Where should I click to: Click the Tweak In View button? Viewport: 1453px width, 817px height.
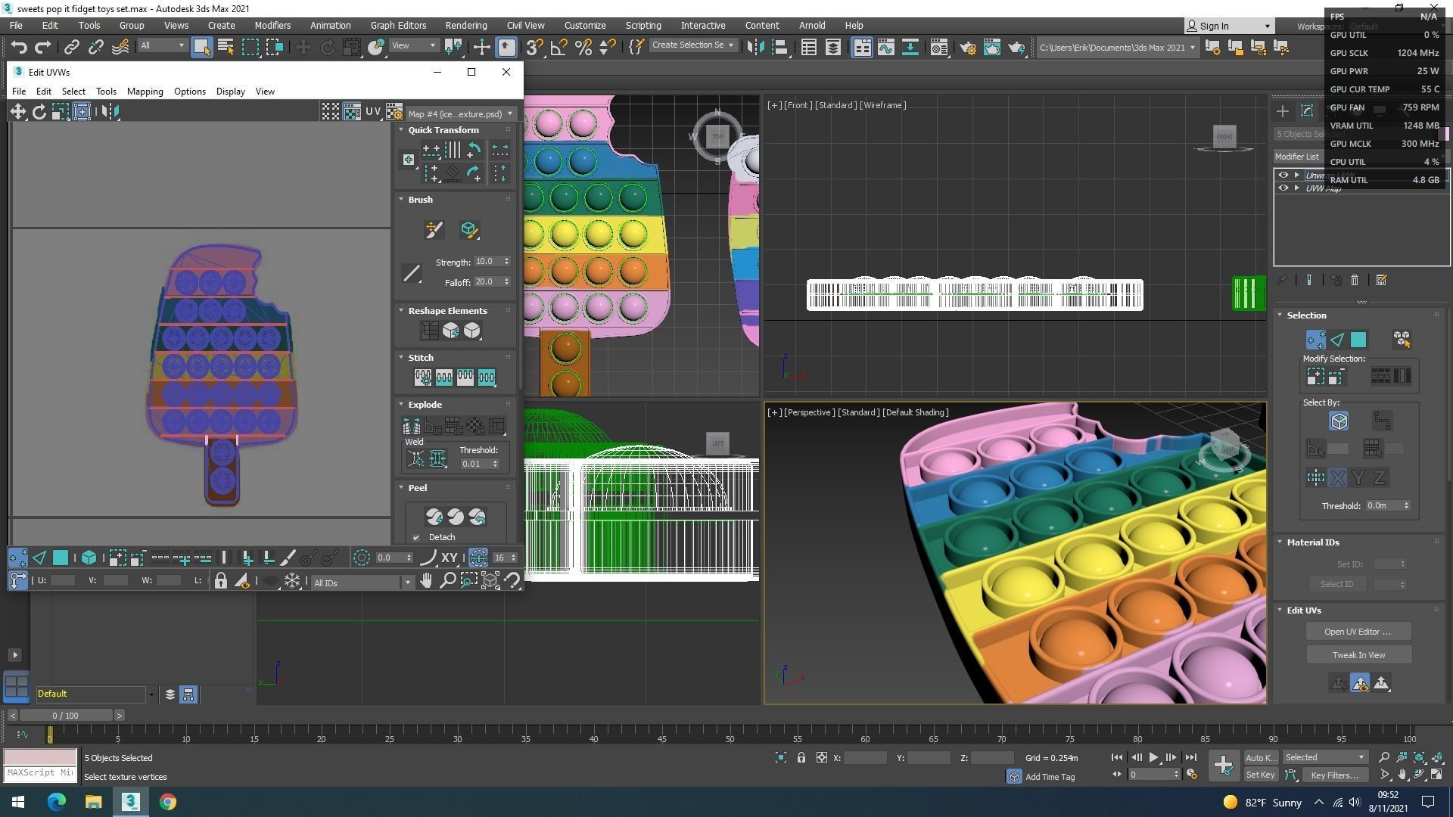click(x=1358, y=655)
